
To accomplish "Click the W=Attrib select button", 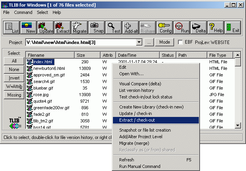I will click(x=14, y=86).
